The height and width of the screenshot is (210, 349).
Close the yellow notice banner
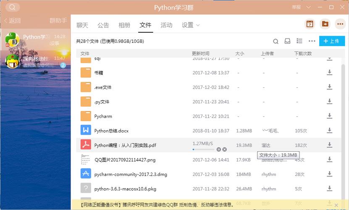click(x=336, y=205)
